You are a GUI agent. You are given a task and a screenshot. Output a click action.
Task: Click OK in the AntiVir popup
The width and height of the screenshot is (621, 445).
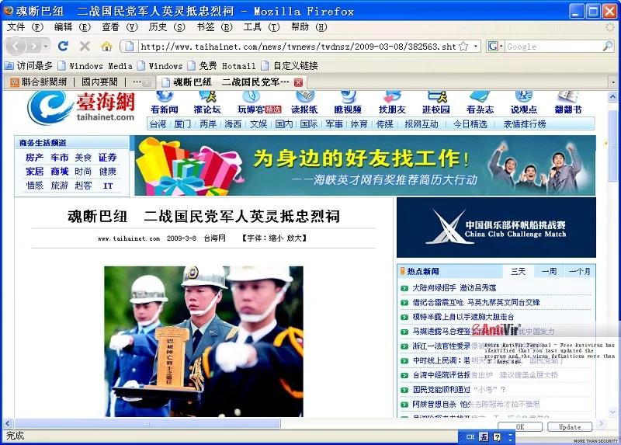tap(520, 427)
